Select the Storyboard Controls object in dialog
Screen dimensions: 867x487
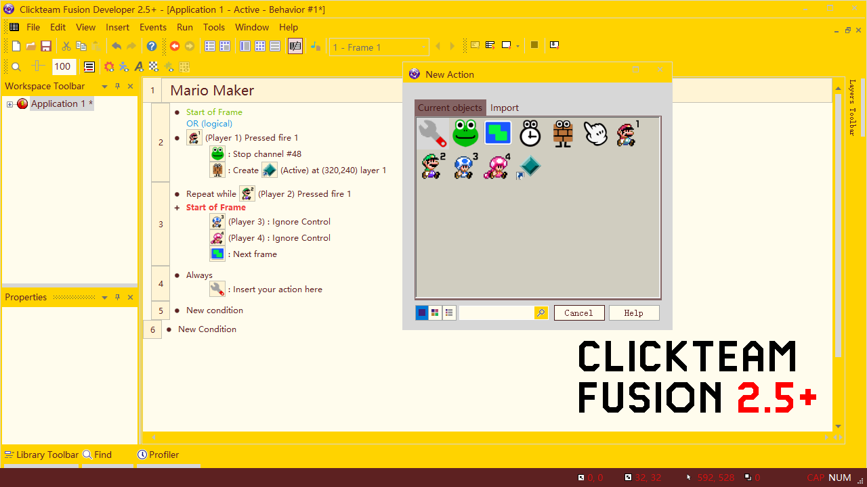point(498,133)
